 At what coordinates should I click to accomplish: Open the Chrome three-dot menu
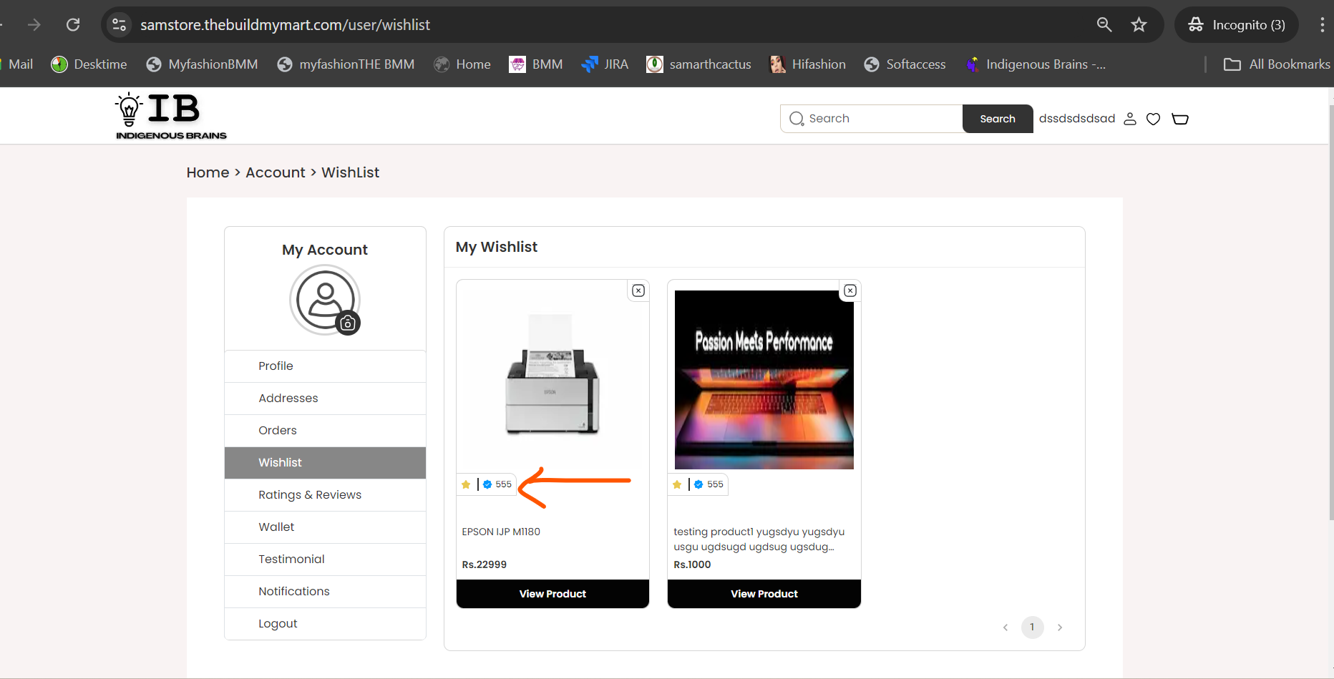pos(1322,25)
